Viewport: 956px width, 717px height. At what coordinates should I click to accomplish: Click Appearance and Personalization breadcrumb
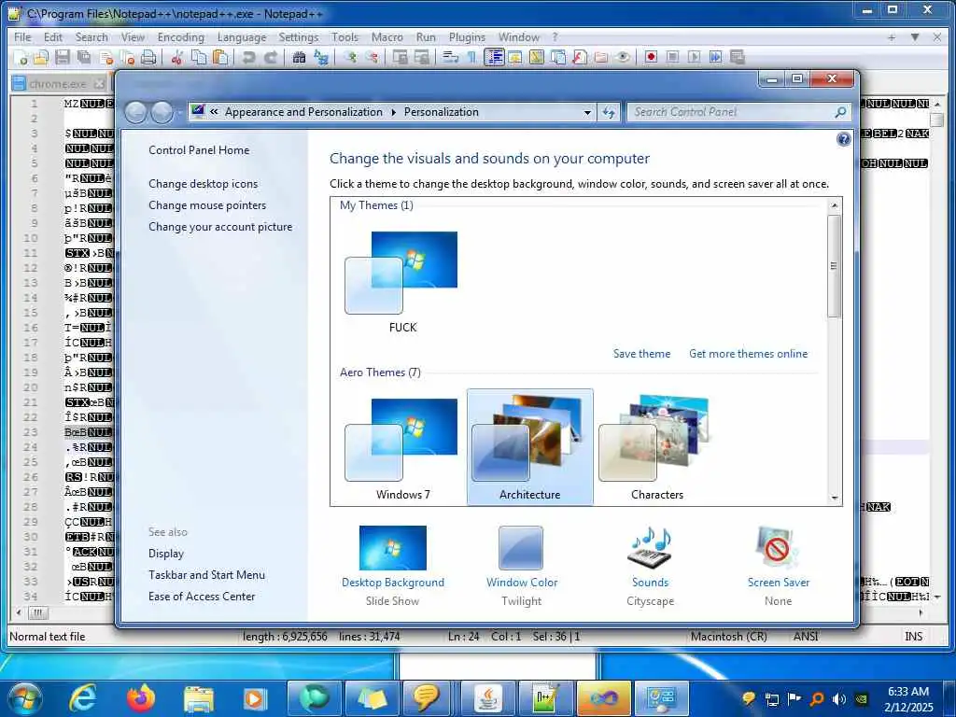pyautogui.click(x=303, y=112)
